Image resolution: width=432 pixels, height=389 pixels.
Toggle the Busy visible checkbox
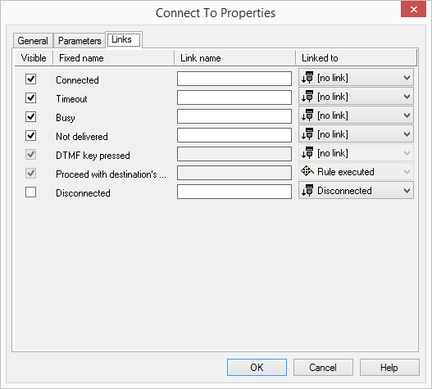pos(30,117)
